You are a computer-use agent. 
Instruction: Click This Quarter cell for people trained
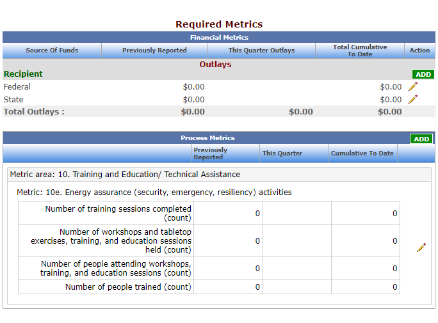pyautogui.click(x=297, y=287)
